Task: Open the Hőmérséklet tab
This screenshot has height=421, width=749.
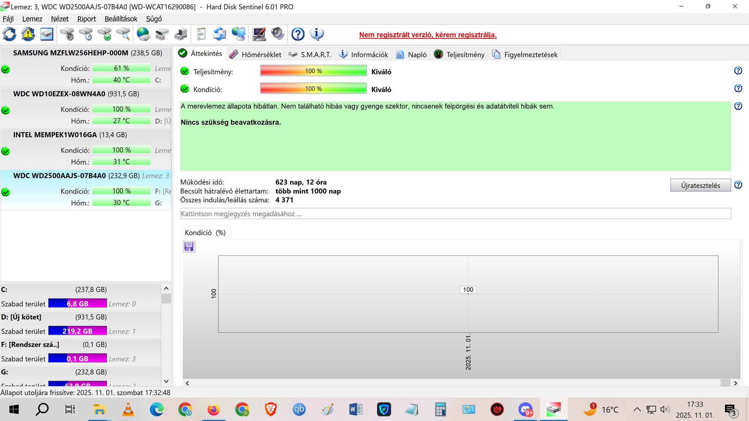Action: (255, 55)
